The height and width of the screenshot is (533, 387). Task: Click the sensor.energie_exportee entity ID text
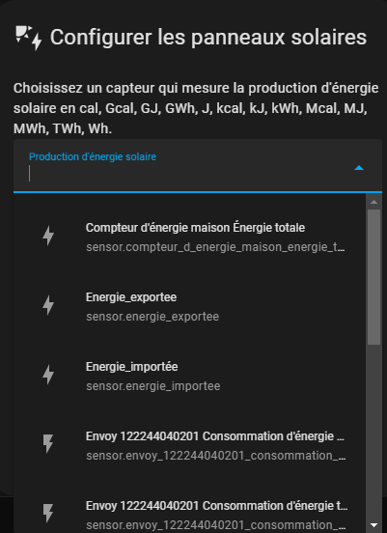(152, 317)
